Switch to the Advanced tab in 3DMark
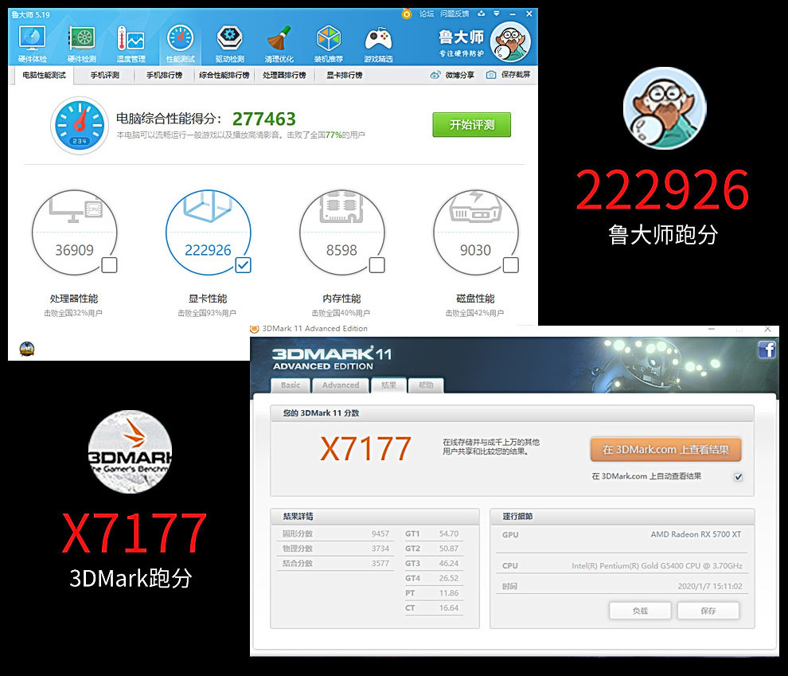Screen dimensions: 788x676 341,385
